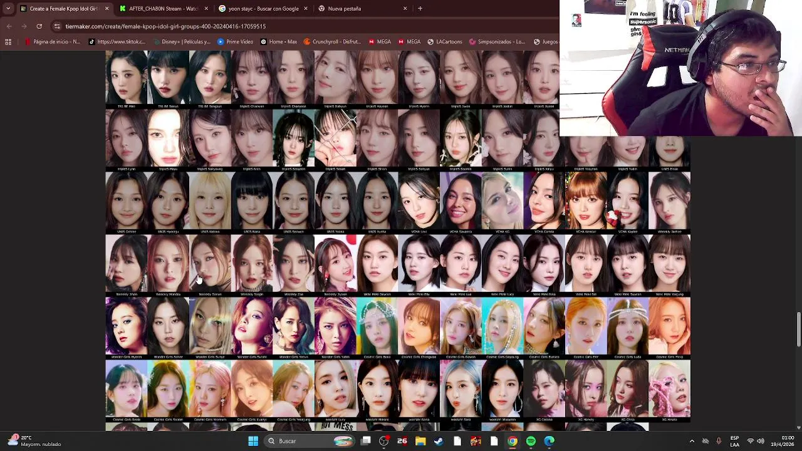Image resolution: width=802 pixels, height=451 pixels.
Task: Click the page vertical scrollbar thumb
Action: tap(798, 329)
